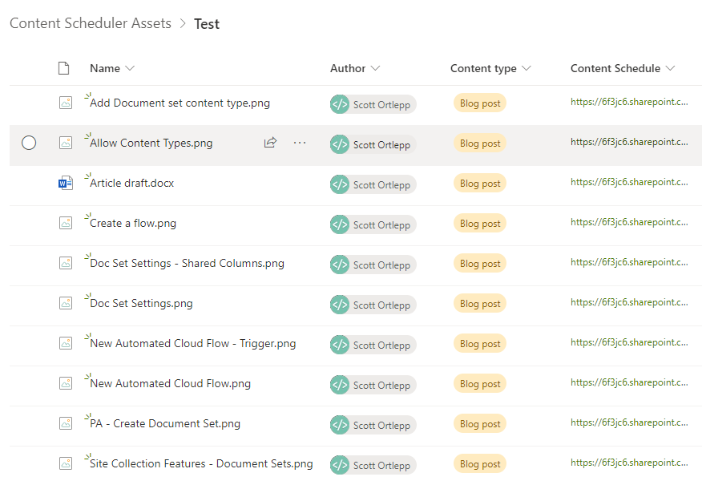Click author avatar in New Automated Cloud Flow - Trigger row

340,345
